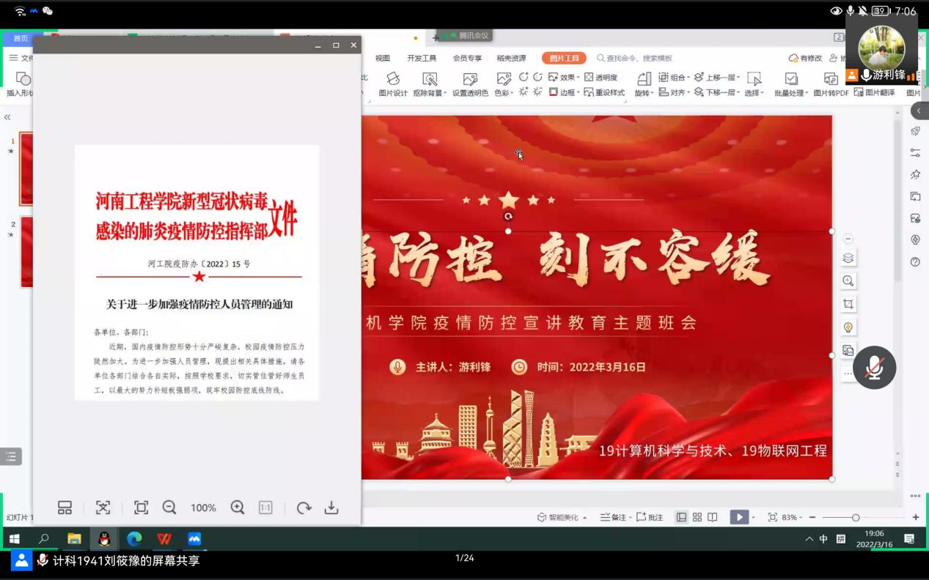The image size is (929, 580).
Task: Click 上移一层 bring forward
Action: [x=716, y=77]
